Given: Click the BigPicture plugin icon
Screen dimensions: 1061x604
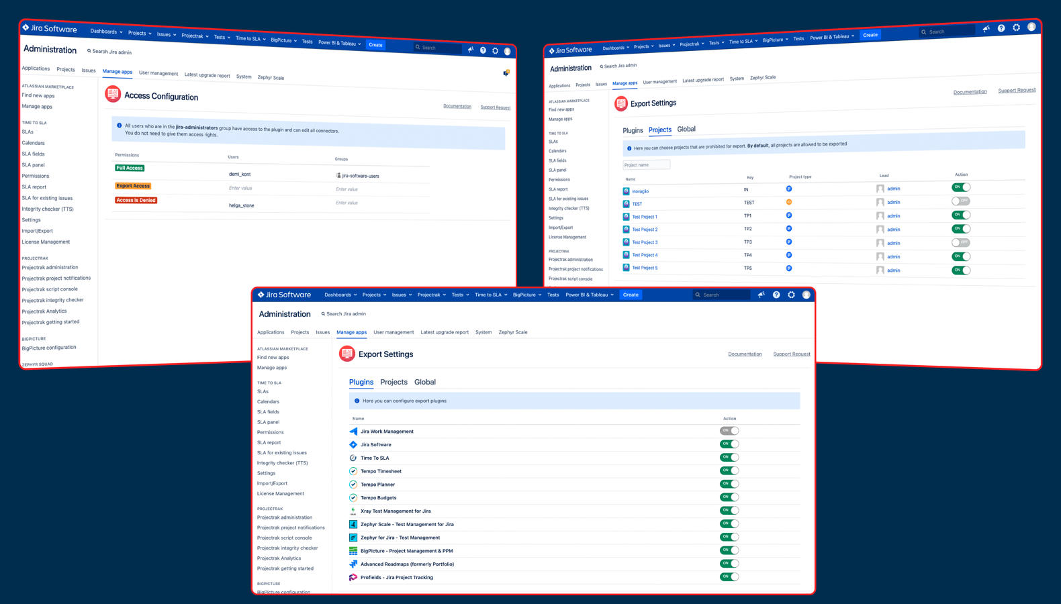Looking at the screenshot, I should click(353, 551).
